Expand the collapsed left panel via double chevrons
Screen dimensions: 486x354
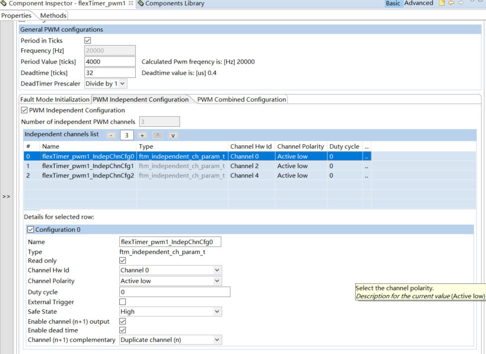click(6, 196)
